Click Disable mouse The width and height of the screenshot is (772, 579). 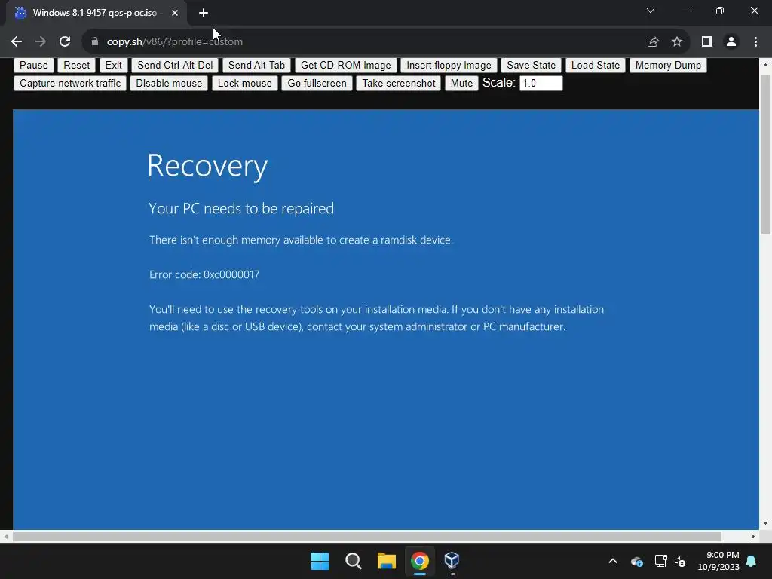coord(169,83)
